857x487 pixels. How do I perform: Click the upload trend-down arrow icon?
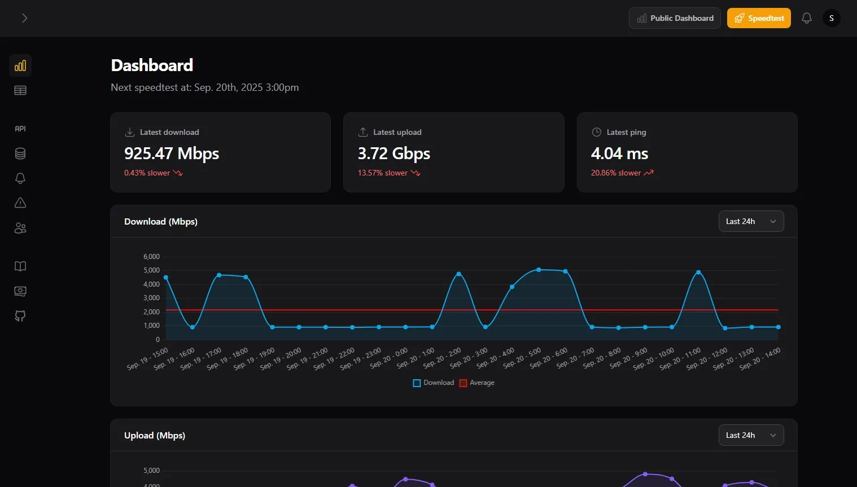pyautogui.click(x=416, y=173)
